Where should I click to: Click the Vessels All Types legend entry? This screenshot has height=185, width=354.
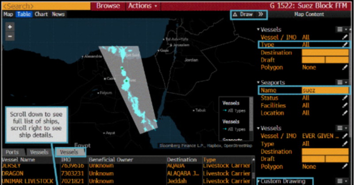(235, 111)
